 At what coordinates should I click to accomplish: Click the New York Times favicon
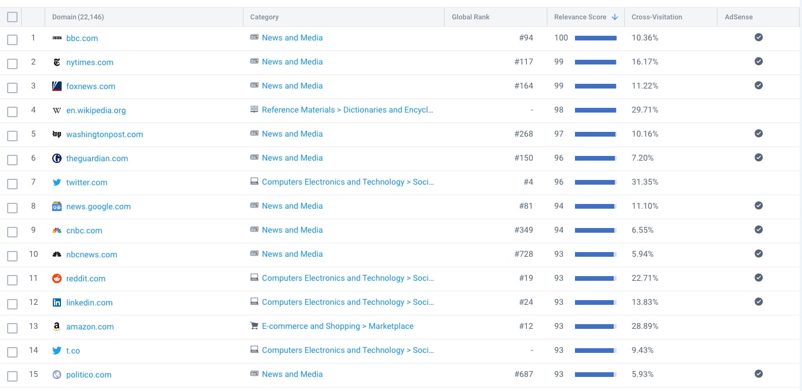click(x=57, y=62)
